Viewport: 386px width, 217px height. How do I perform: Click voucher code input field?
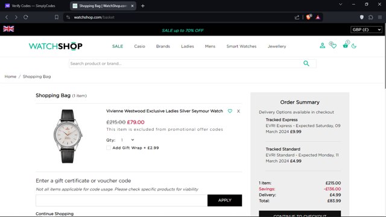point(122,200)
